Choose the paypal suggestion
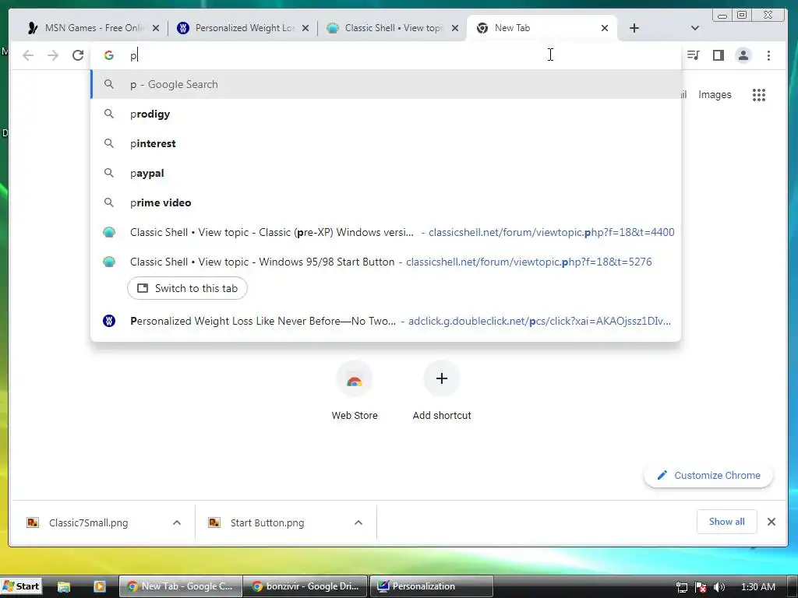The image size is (798, 598). tap(386, 173)
